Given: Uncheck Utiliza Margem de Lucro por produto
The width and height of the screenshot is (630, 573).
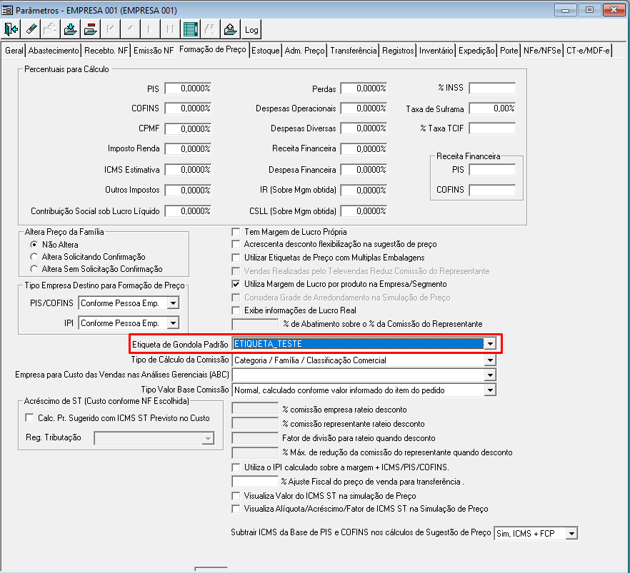Looking at the screenshot, I should coord(236,284).
